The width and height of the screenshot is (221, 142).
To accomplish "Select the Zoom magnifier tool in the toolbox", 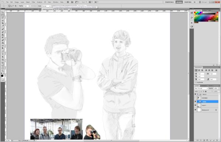I will [x=3, y=71].
